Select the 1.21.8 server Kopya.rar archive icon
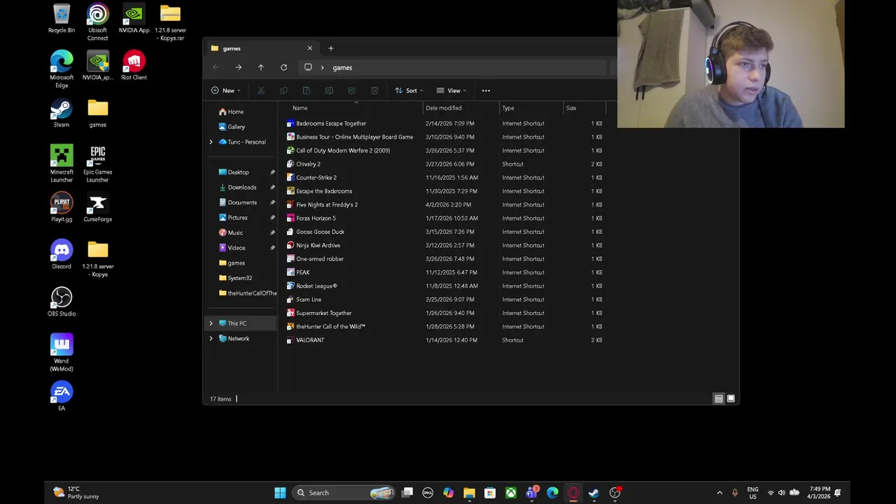The width and height of the screenshot is (896, 504). coord(170,22)
